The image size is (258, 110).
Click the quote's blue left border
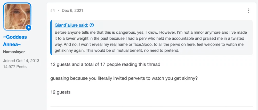(x=51, y=38)
